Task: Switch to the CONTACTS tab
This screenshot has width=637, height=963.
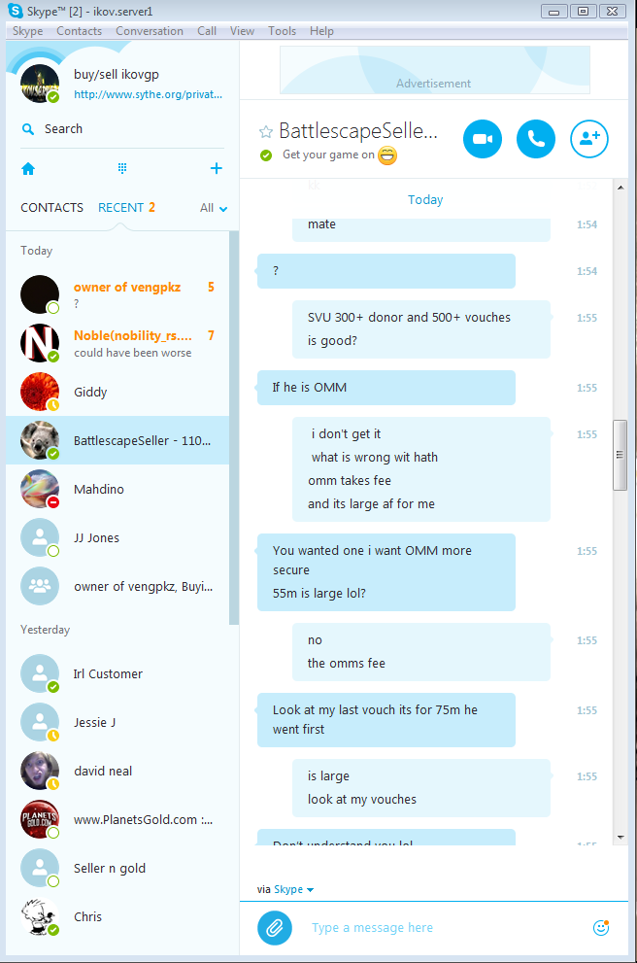Action: (52, 208)
